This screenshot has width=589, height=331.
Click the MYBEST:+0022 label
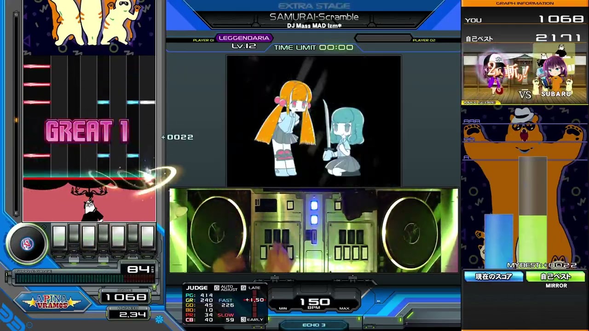point(542,265)
